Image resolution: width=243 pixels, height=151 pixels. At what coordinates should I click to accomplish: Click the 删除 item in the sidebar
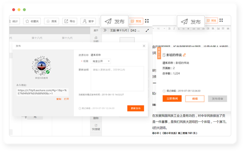pyautogui.click(x=96, y=118)
